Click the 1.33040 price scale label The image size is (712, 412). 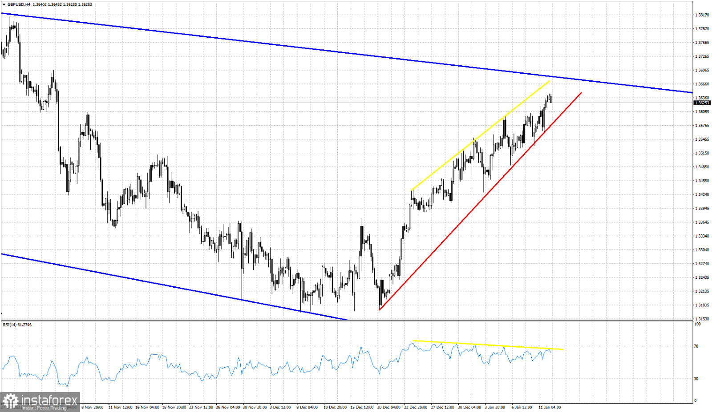pos(702,250)
